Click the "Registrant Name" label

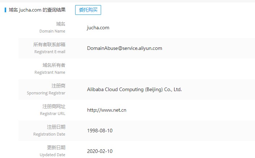(50, 72)
